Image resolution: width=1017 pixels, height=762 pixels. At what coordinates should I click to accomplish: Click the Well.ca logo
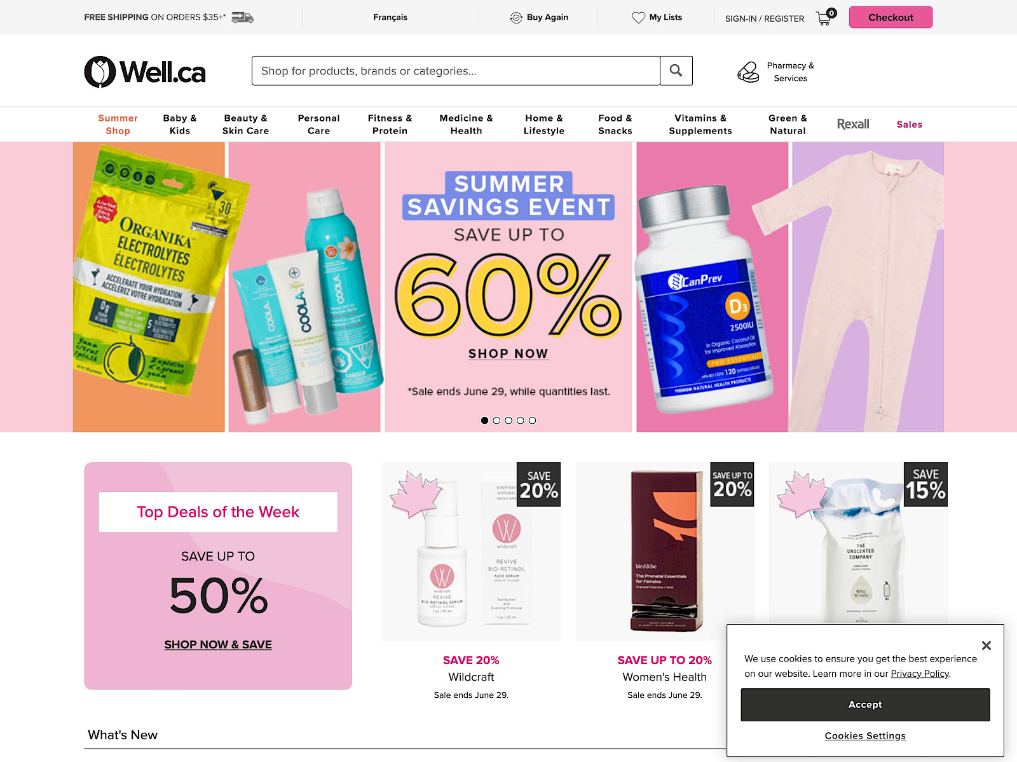click(x=145, y=72)
